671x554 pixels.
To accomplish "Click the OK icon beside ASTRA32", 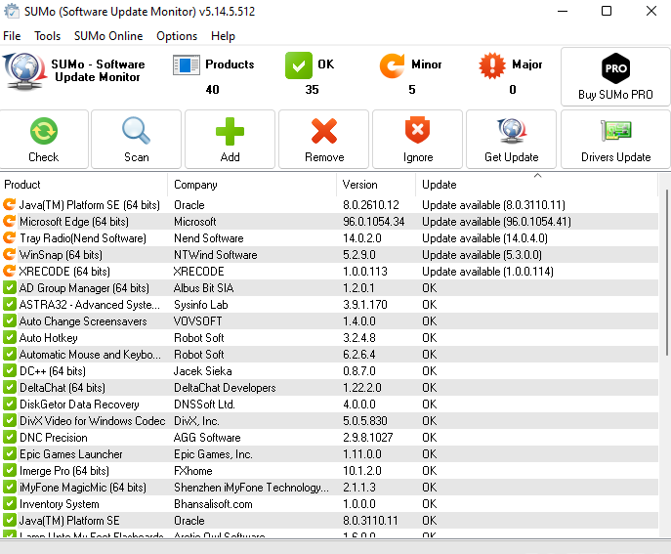I will tap(10, 304).
